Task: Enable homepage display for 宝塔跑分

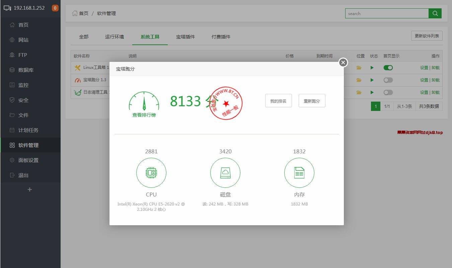Action: pyautogui.click(x=388, y=80)
